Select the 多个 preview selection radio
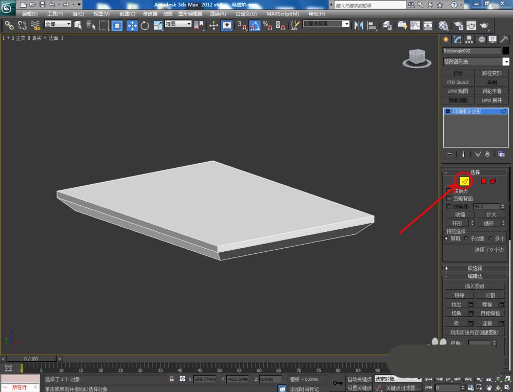This screenshot has width=513, height=392. [490, 238]
